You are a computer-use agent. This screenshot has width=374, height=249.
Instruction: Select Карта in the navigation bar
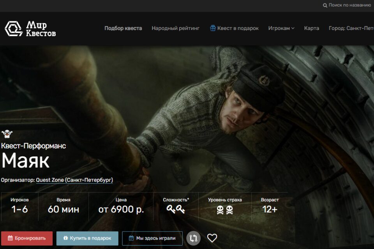(x=311, y=28)
